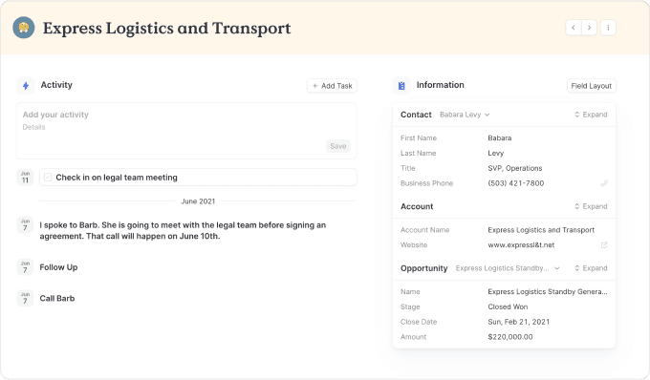Click the www.expressl&t.net website value
Viewport: 650px width, 380px height.
point(521,245)
